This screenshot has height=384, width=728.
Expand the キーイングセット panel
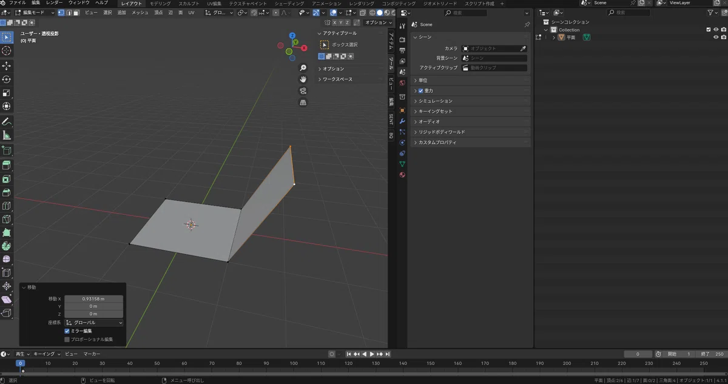(x=471, y=111)
